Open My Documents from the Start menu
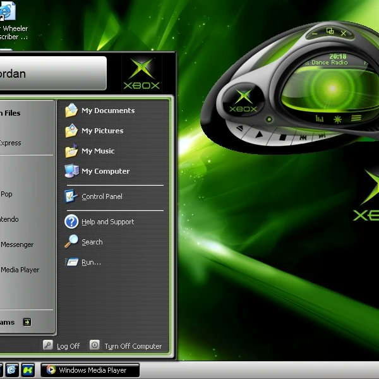379x379 pixels. 100,111
